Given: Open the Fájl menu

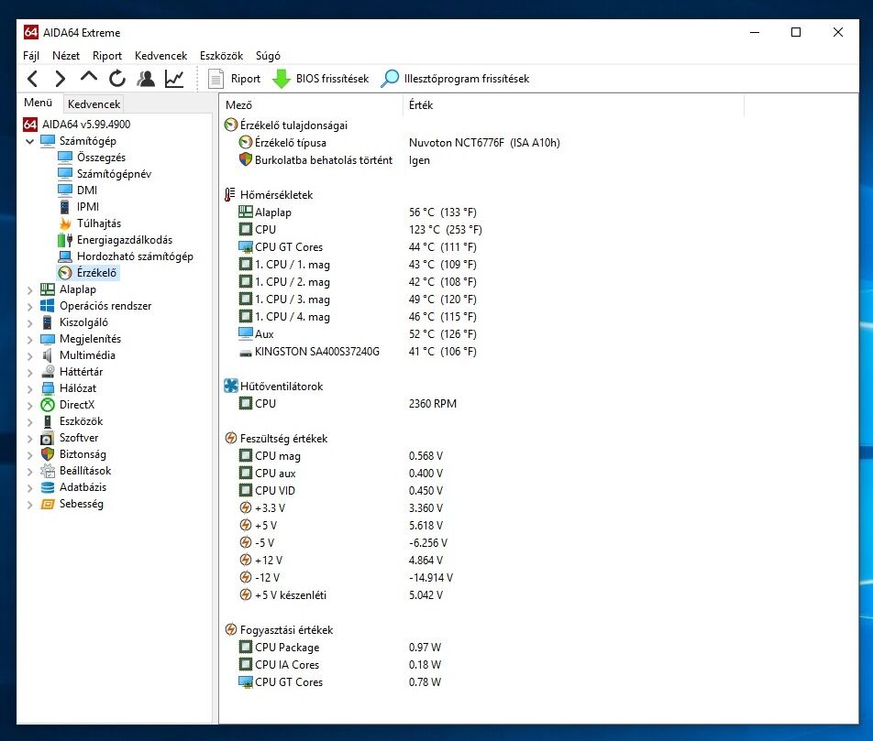Looking at the screenshot, I should (31, 56).
